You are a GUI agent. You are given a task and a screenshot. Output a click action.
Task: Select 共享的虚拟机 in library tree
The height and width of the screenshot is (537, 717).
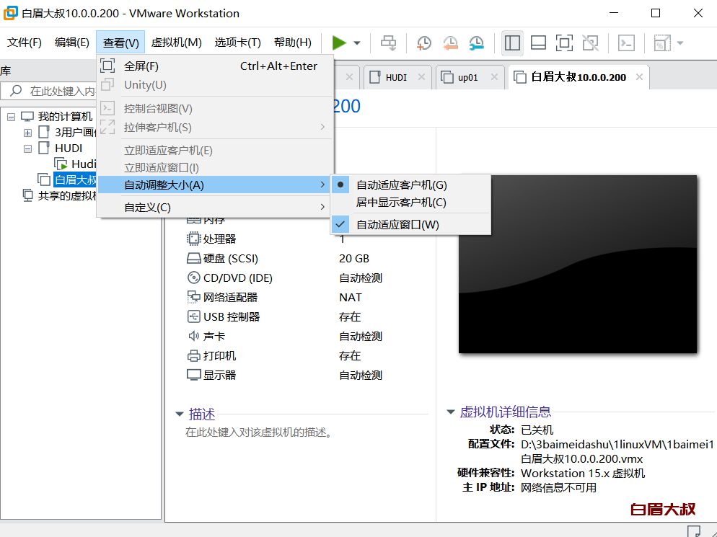(67, 195)
